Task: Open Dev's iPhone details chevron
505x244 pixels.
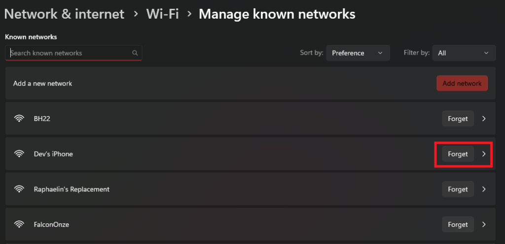Action: click(x=484, y=154)
